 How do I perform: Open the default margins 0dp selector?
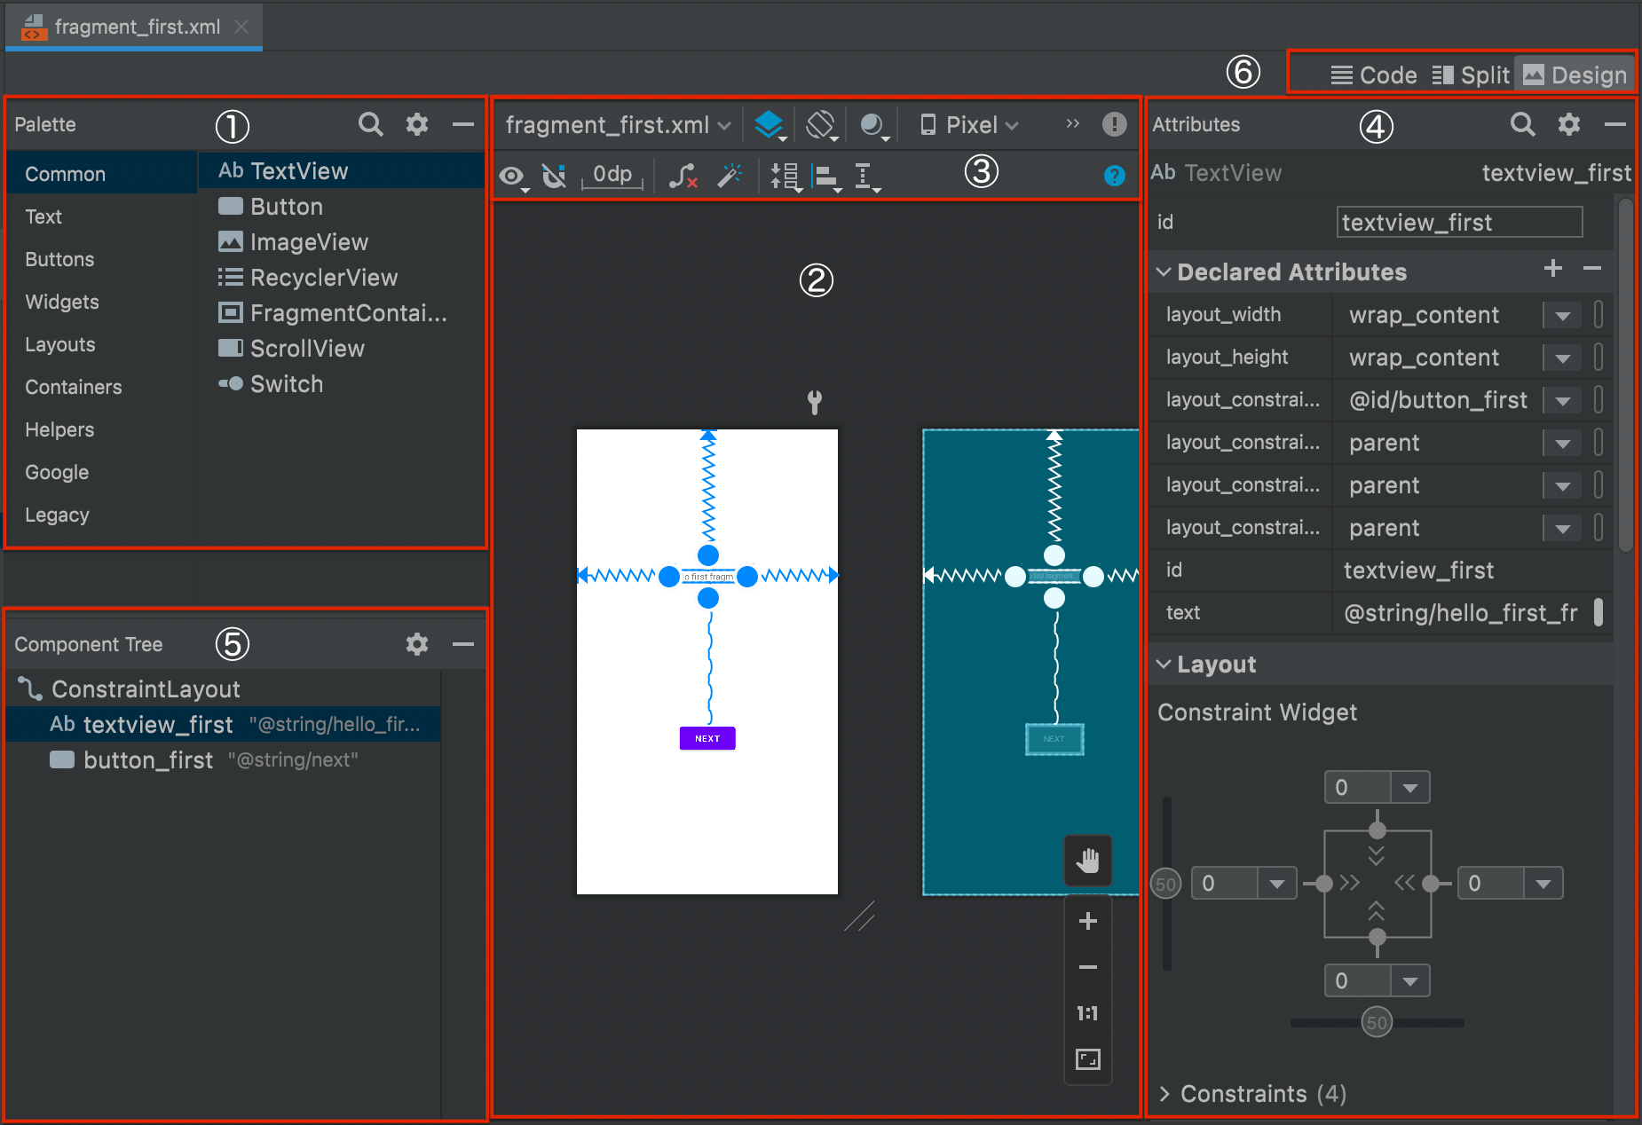[x=612, y=176]
